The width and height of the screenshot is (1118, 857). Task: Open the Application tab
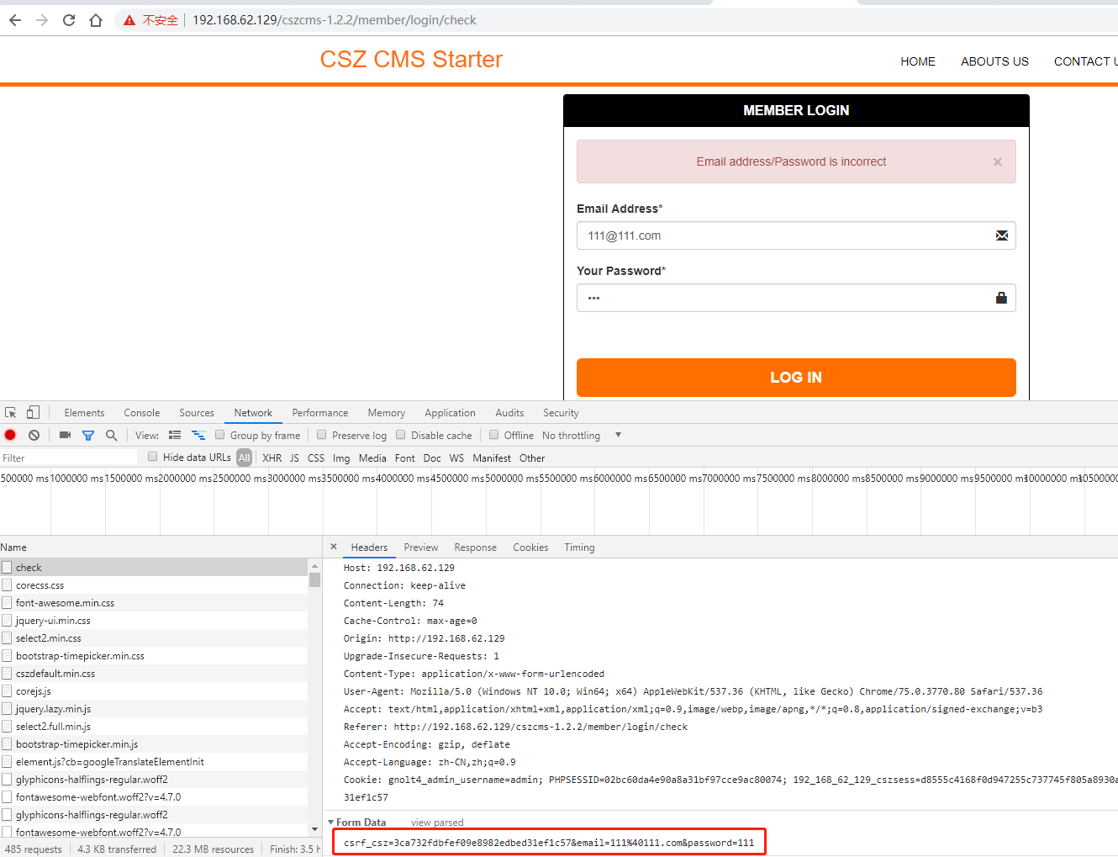(x=450, y=413)
